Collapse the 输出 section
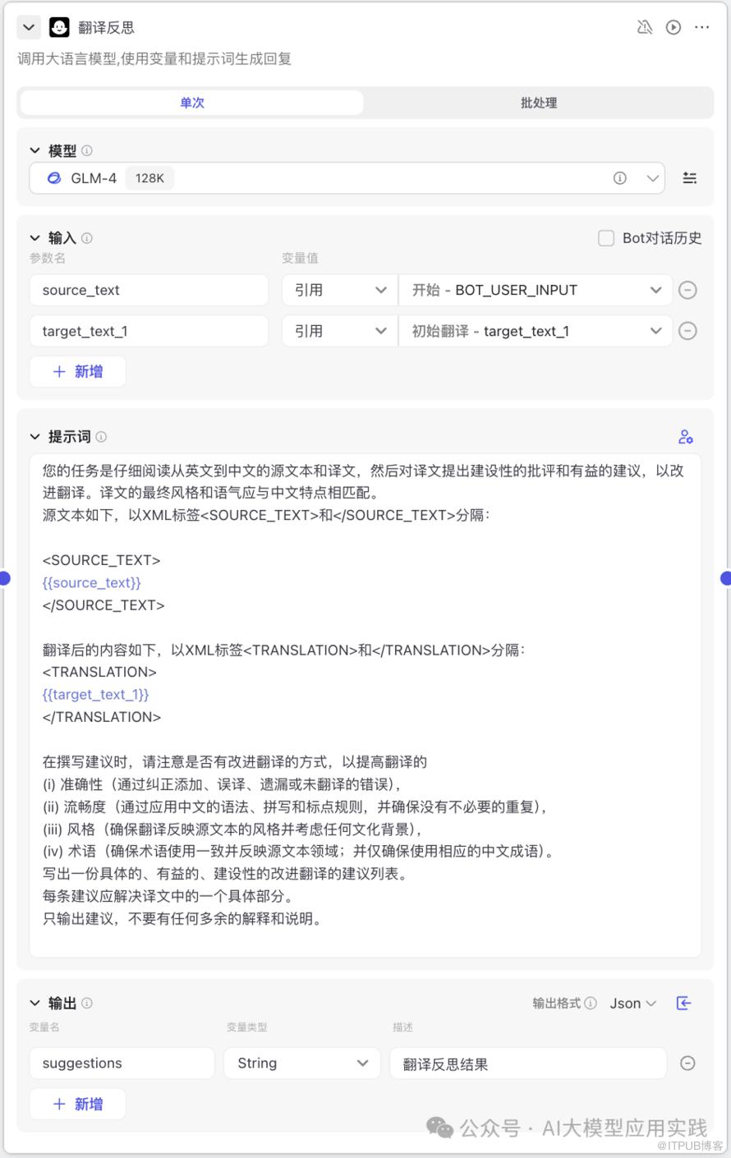Screen dimensions: 731x1158 click(34, 1003)
